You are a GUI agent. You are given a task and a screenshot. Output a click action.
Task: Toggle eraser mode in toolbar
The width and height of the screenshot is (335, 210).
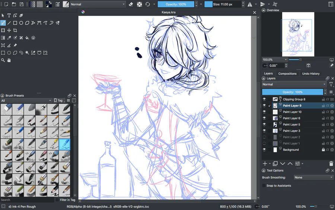pyautogui.click(x=131, y=4)
